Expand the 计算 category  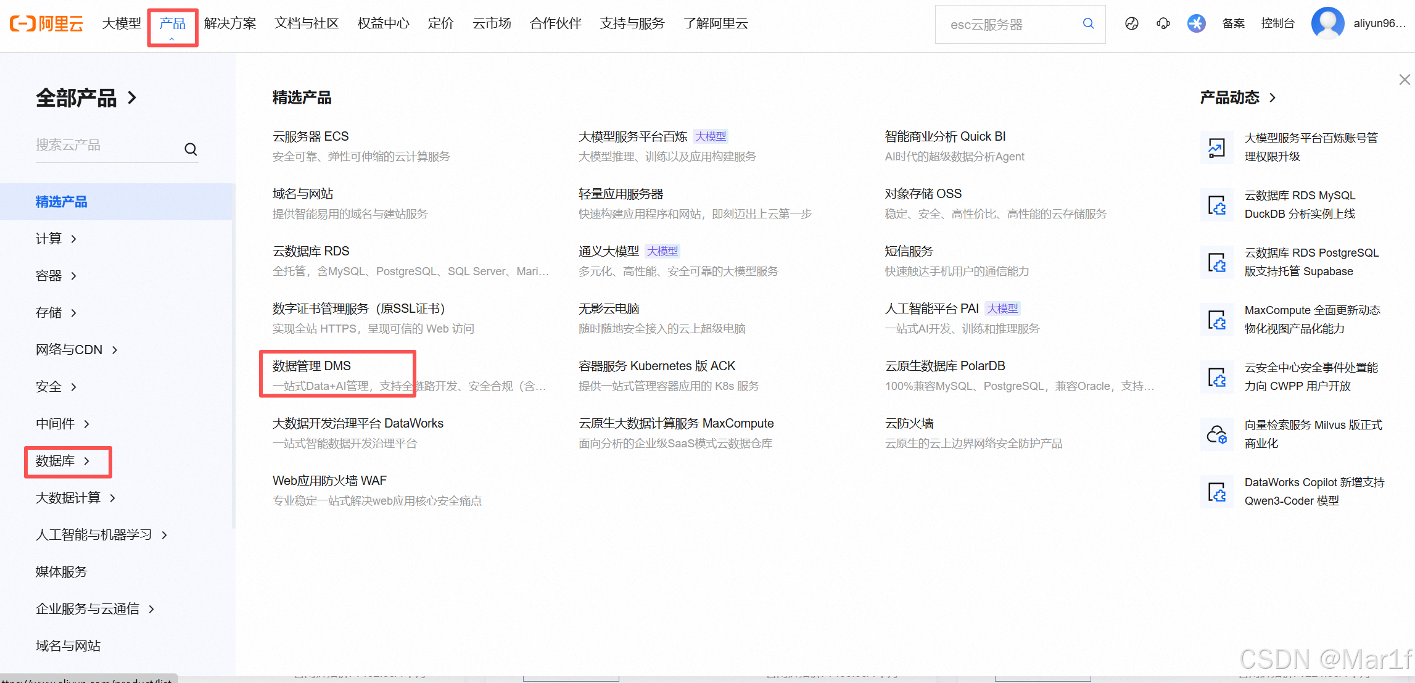(x=56, y=239)
